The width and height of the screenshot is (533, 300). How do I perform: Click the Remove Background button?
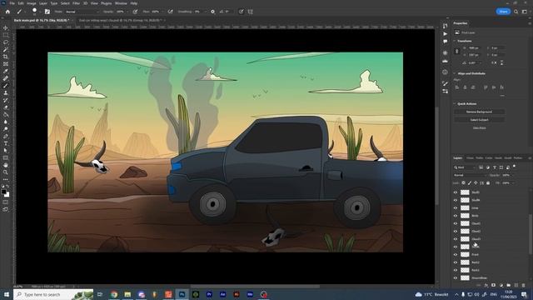479,112
